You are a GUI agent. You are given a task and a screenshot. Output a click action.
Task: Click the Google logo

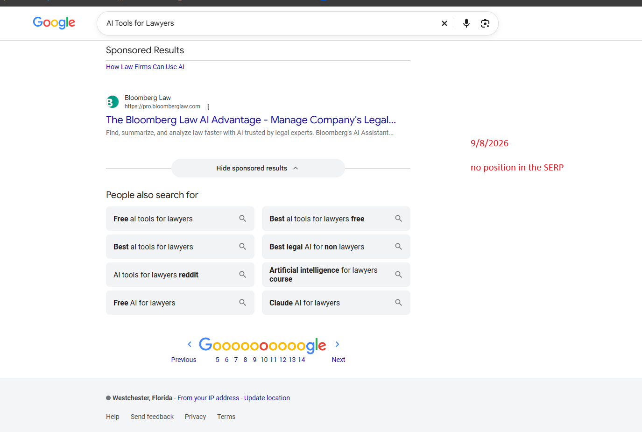(54, 22)
